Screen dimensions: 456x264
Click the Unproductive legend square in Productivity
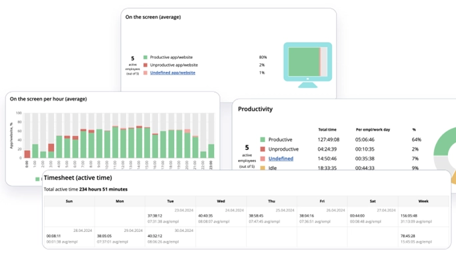click(x=263, y=149)
